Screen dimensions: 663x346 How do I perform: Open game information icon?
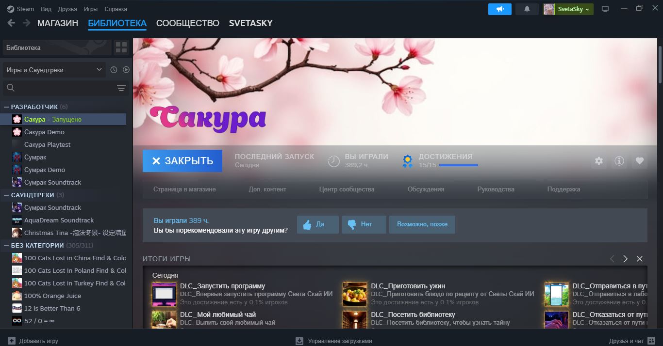pos(619,161)
